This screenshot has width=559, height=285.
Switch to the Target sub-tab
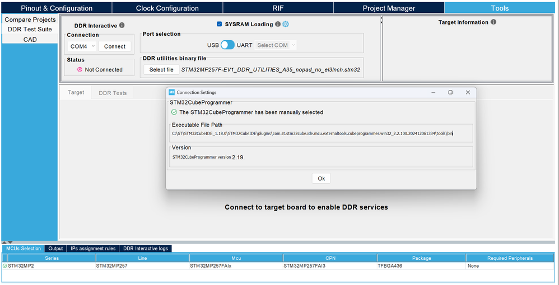point(76,92)
